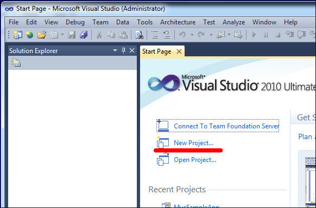Viewport: 316px width, 208px height.
Task: Click the Visual Studio infinity title bar icon
Action: (x=9, y=9)
